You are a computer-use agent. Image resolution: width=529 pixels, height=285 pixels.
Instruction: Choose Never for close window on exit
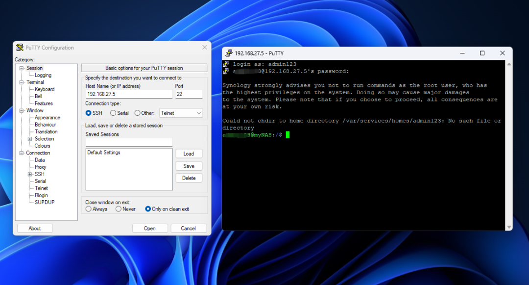pyautogui.click(x=119, y=209)
